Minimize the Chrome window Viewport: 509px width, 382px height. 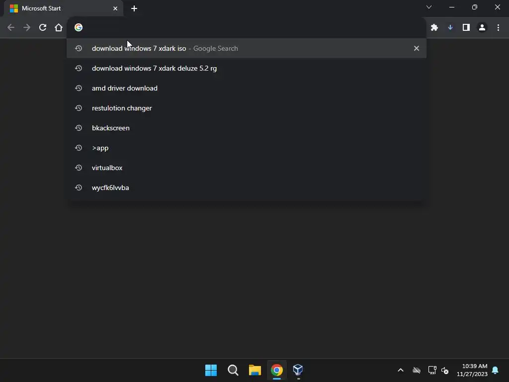click(x=452, y=7)
